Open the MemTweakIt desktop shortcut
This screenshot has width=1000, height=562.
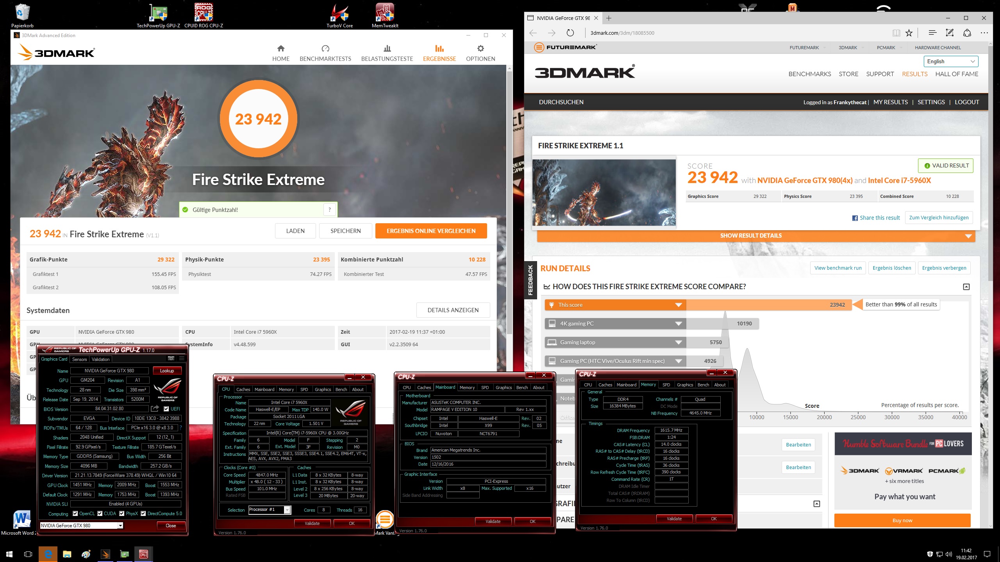(385, 16)
